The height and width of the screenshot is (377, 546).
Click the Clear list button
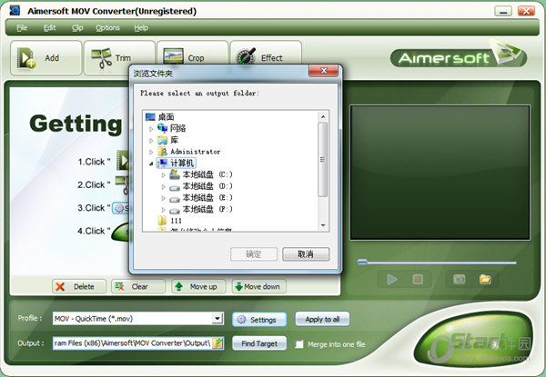138,287
